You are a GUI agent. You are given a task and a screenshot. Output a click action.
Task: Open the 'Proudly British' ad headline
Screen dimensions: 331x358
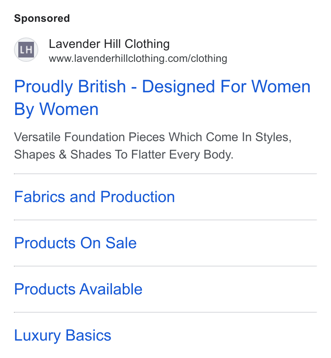[162, 98]
